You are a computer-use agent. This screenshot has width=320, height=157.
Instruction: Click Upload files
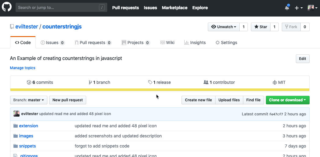click(x=229, y=100)
